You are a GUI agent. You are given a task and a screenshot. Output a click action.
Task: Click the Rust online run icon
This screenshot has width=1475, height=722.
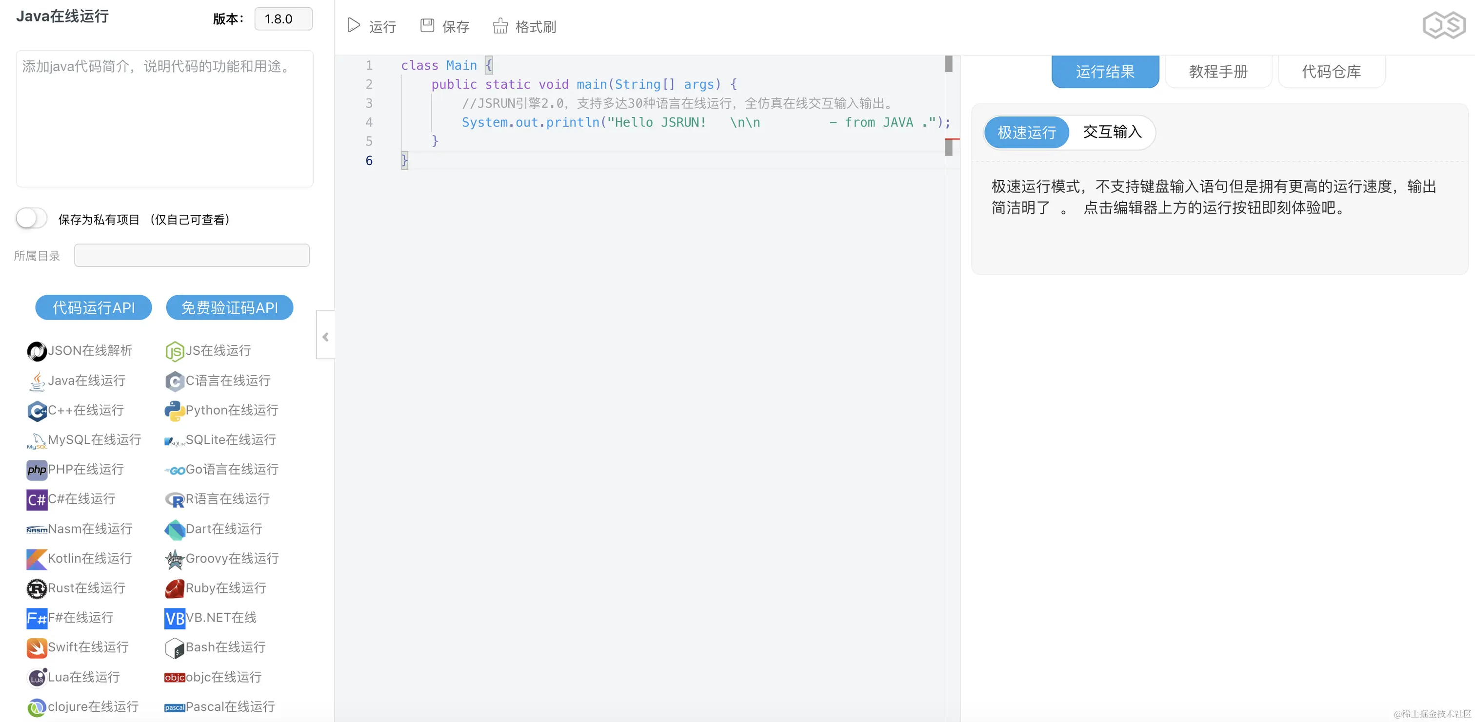(37, 589)
